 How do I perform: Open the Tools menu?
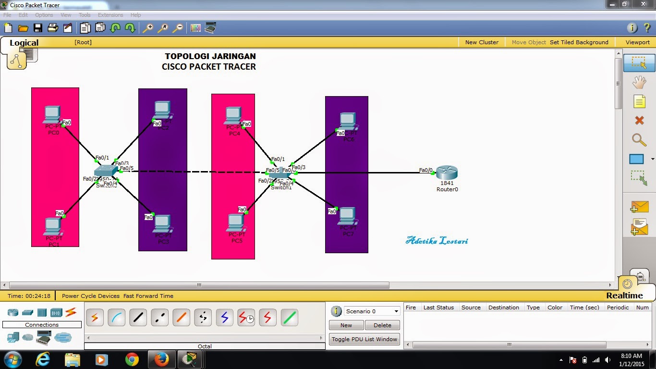tap(85, 15)
